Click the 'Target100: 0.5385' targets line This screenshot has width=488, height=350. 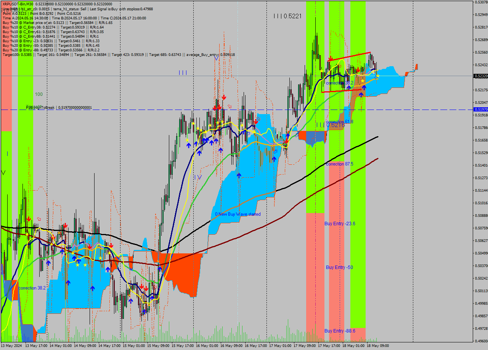tap(119, 54)
